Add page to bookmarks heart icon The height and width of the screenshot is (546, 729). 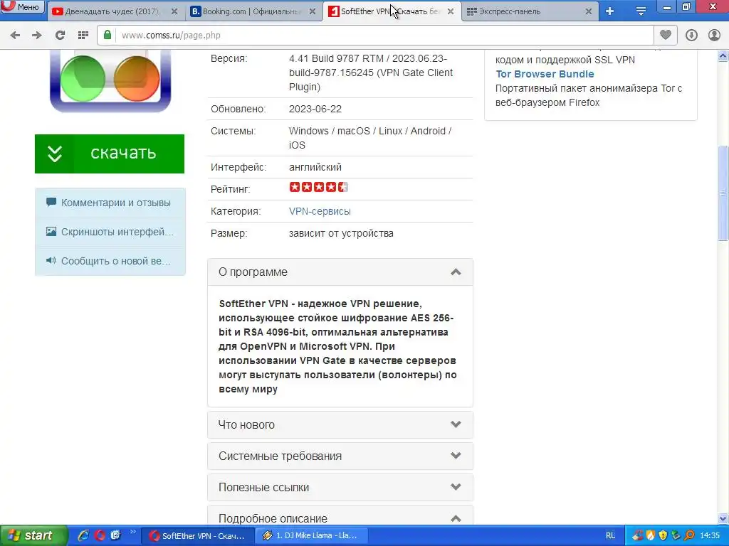666,35
